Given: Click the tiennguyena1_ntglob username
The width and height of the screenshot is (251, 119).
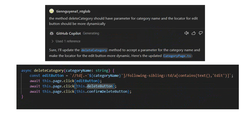Looking at the screenshot, I should click(x=73, y=11).
